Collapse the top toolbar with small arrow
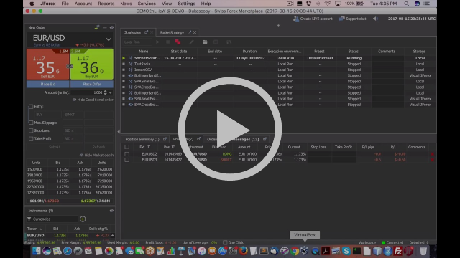The height and width of the screenshot is (258, 460). tap(278, 25)
